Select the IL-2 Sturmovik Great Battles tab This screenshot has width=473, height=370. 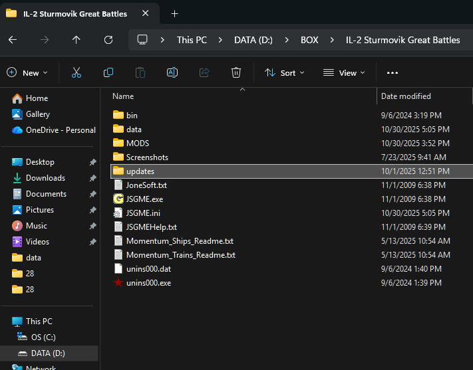tap(73, 13)
